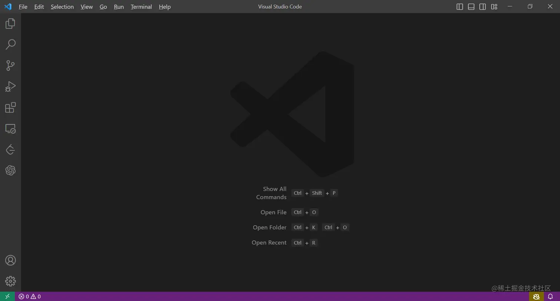Click the R key hint for Open Recent
The image size is (560, 301).
(x=314, y=243)
